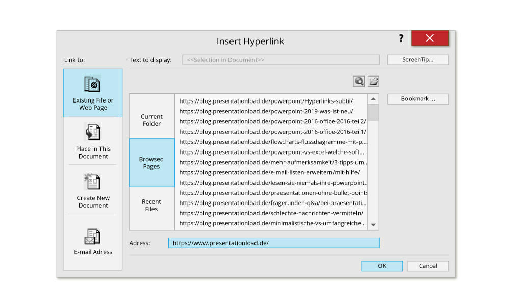Select the Browsed Pages tab
This screenshot has width=510, height=306.
[x=151, y=163]
